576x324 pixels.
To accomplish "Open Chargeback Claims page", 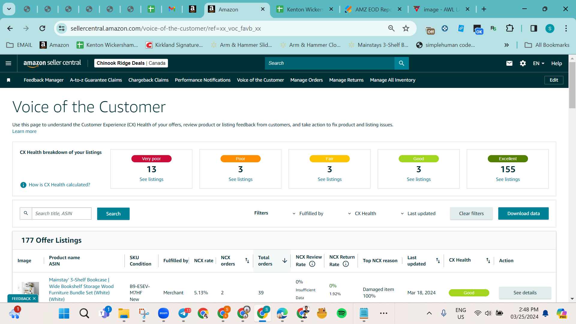I will pos(148,80).
